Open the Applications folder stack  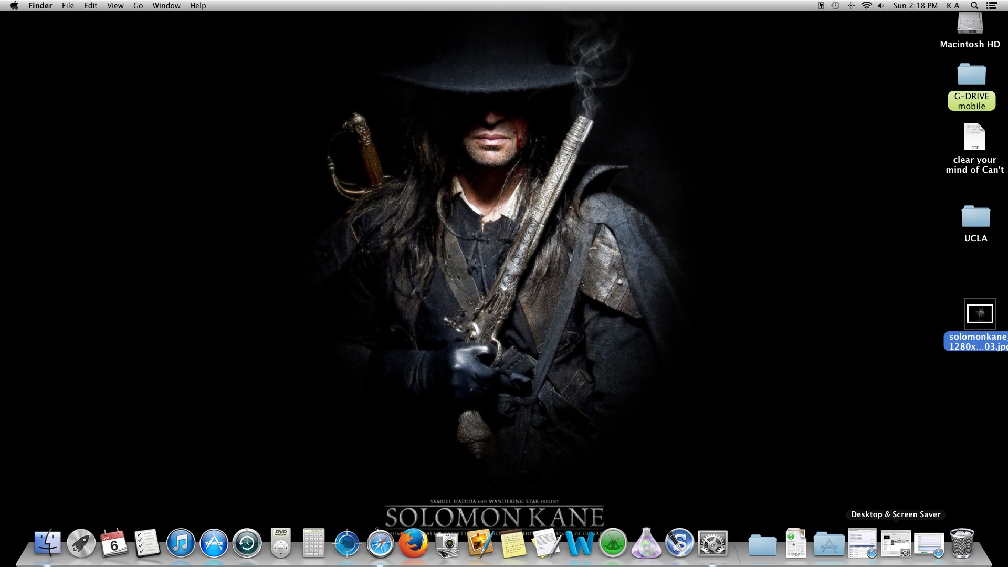click(x=829, y=544)
